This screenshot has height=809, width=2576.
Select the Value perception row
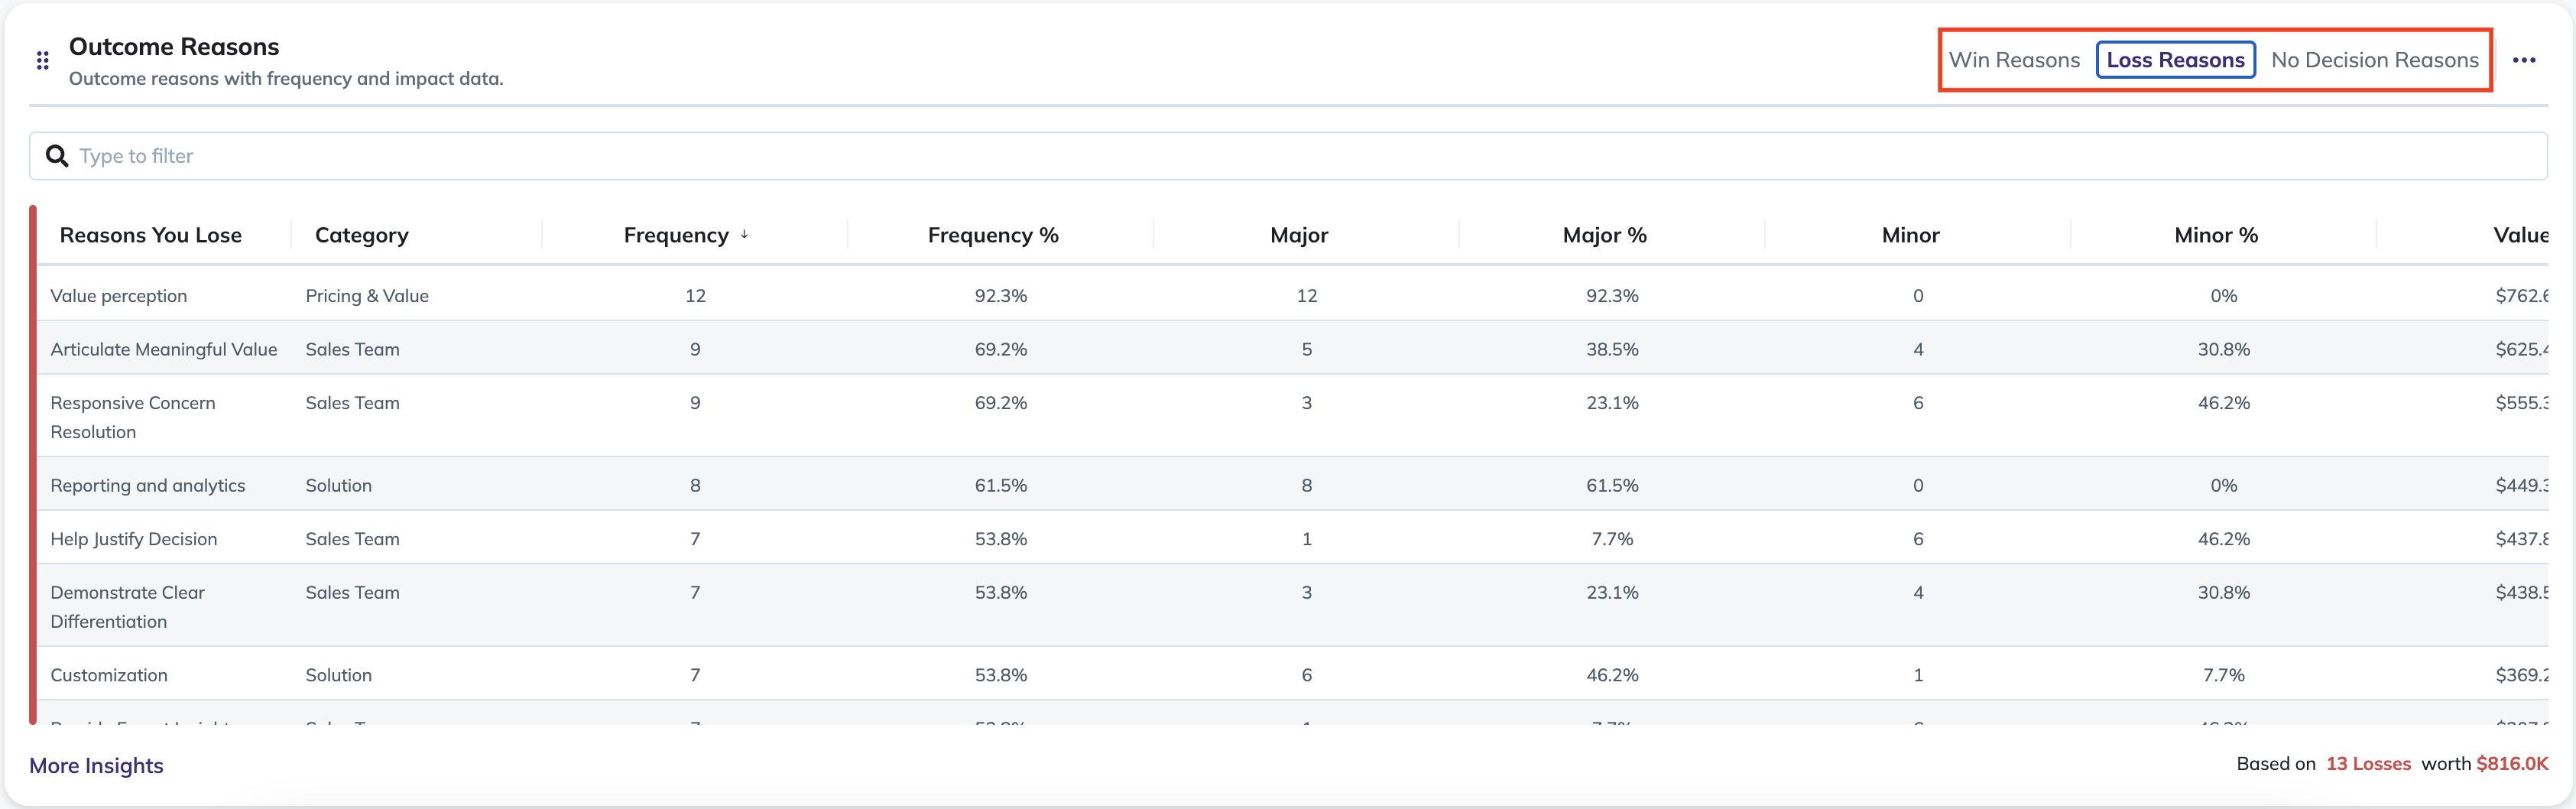[1292, 295]
